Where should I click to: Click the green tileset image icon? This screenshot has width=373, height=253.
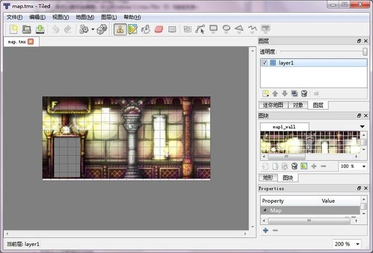(x=304, y=166)
